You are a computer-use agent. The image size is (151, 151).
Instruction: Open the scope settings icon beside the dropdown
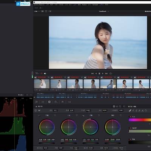27,95
